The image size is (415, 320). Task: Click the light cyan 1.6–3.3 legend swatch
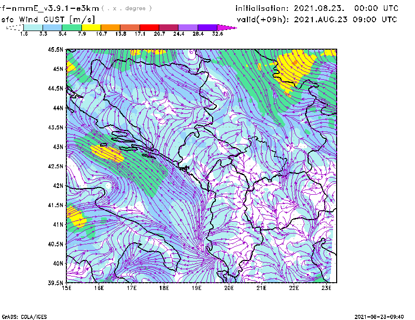33,27
